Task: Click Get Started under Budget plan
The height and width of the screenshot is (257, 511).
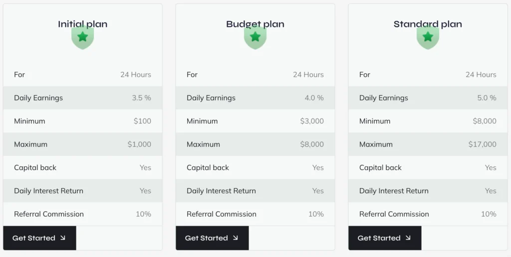Action: pos(212,238)
